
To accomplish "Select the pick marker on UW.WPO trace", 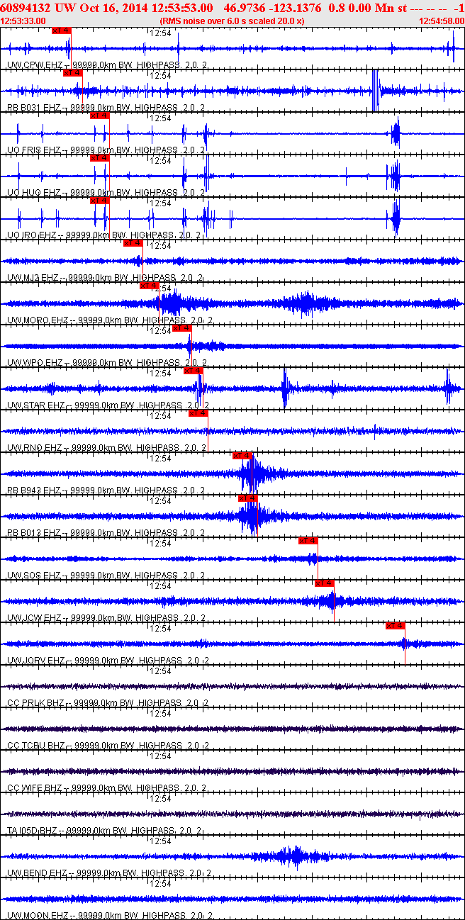I will [x=182, y=328].
